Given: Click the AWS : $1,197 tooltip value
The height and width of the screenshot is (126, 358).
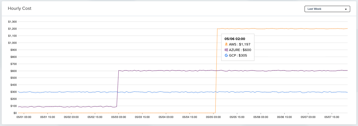Looking at the screenshot, I should (x=240, y=44).
